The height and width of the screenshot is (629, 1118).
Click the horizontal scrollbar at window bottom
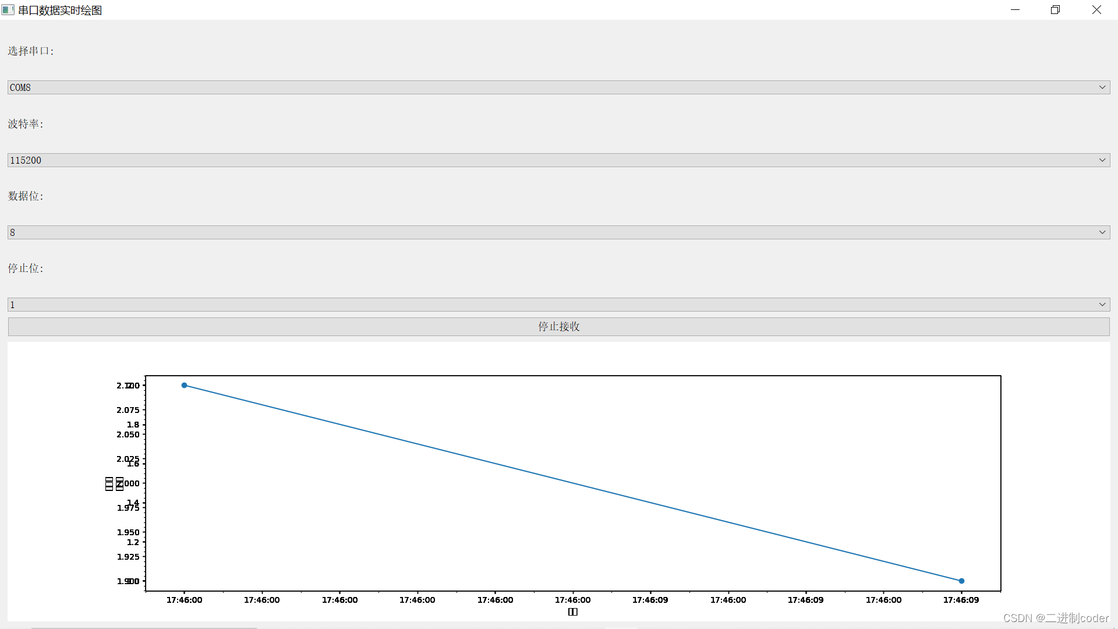(144, 627)
